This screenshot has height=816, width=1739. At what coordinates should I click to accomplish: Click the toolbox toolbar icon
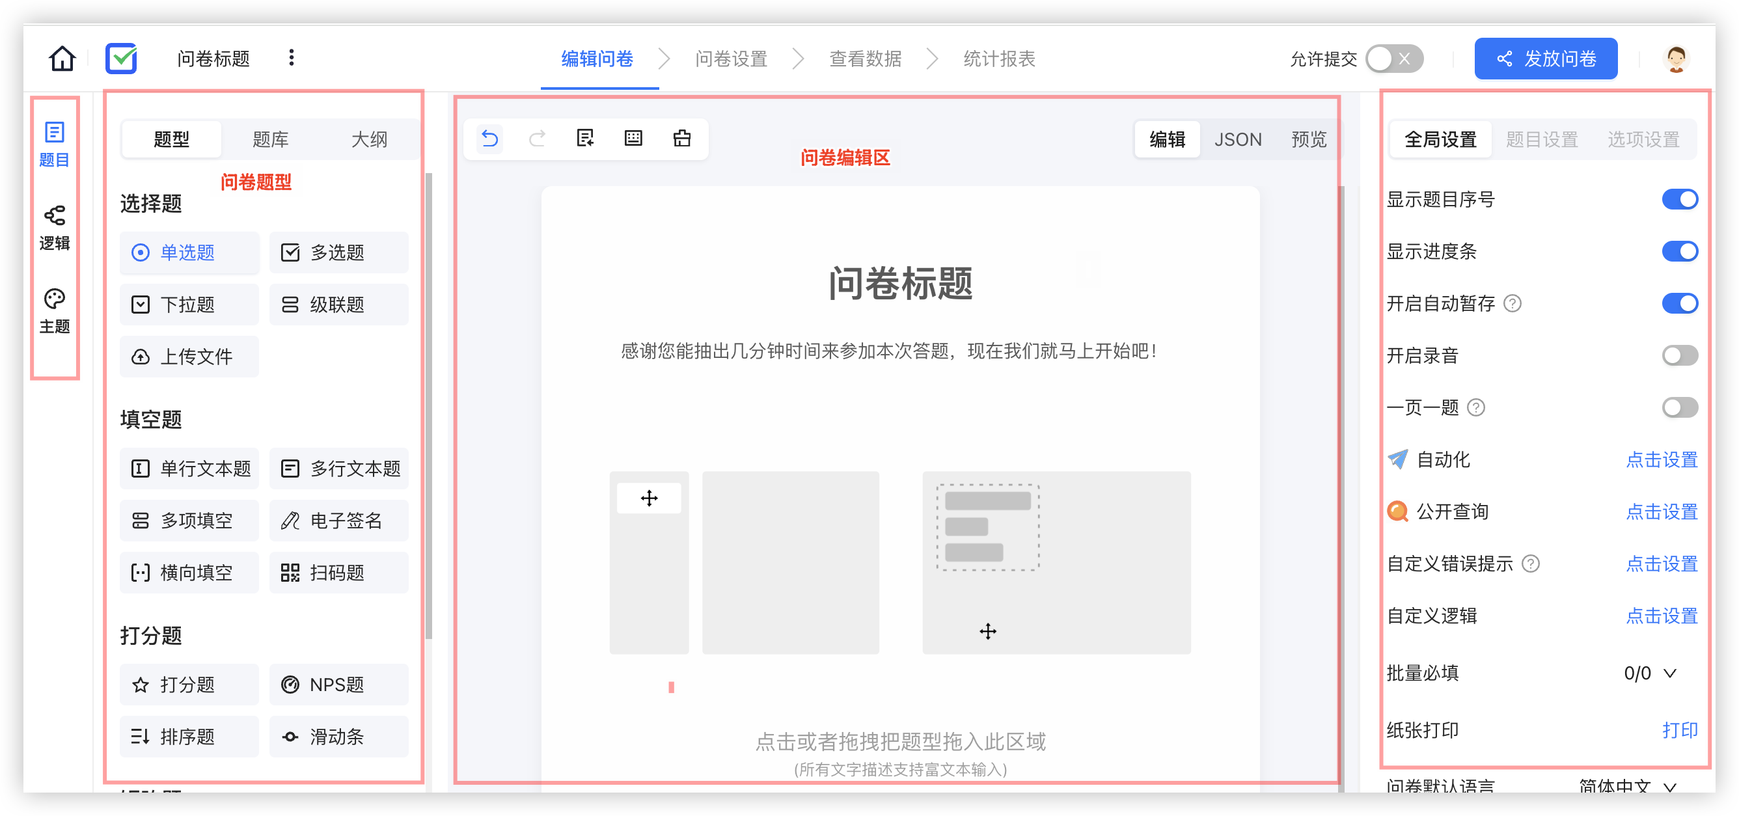(x=682, y=139)
